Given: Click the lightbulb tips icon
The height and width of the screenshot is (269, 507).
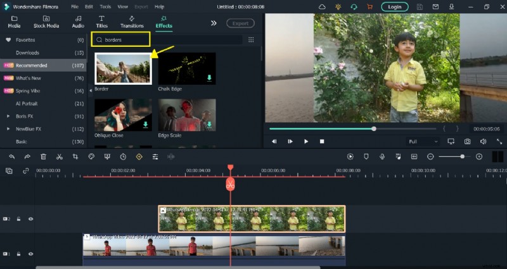Looking at the screenshot, I should pyautogui.click(x=338, y=7).
